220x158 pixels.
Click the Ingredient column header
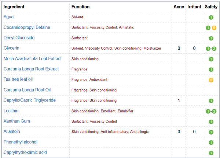[14, 7]
